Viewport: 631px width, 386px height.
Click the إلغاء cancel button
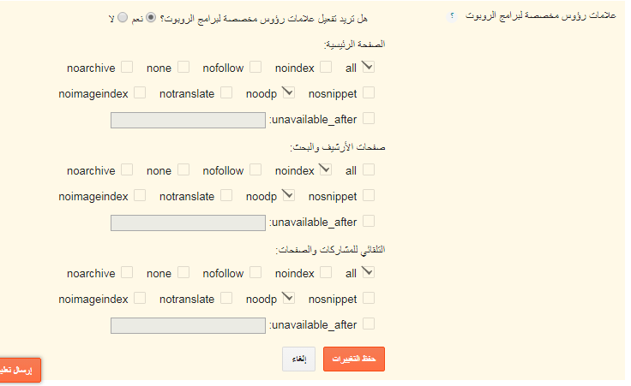[x=298, y=359]
